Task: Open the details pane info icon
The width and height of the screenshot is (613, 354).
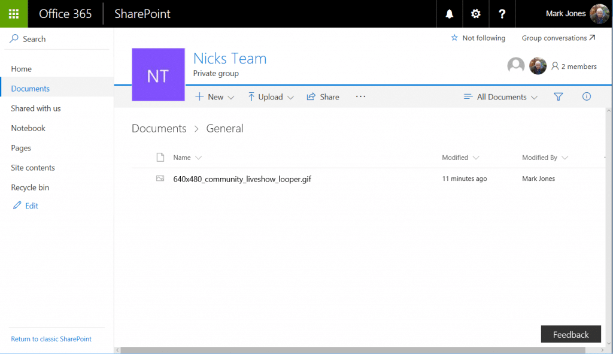Action: tap(586, 96)
